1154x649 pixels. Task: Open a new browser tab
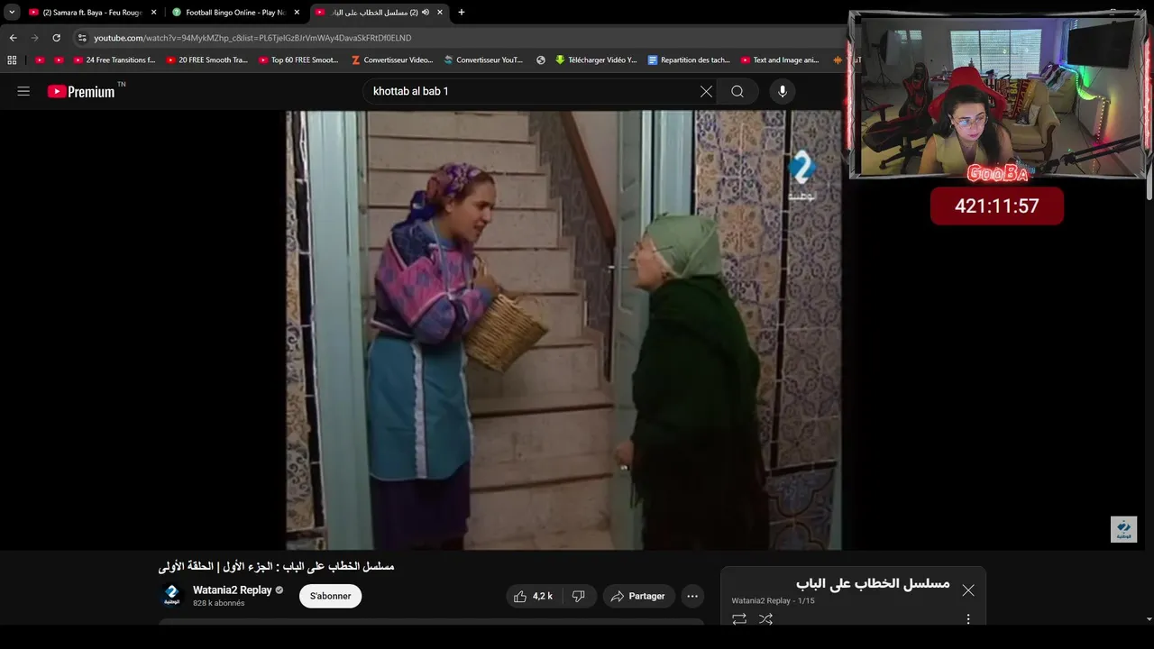[x=462, y=13]
